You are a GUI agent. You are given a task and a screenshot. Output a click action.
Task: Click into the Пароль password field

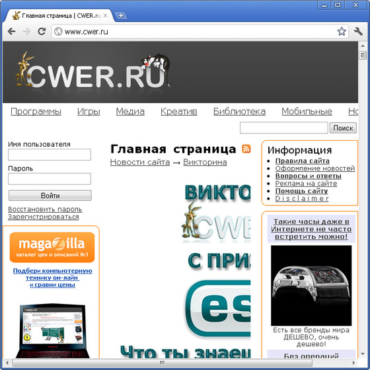pos(50,179)
